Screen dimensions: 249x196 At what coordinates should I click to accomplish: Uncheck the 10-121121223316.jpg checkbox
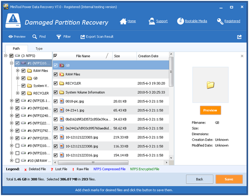(x=55, y=156)
